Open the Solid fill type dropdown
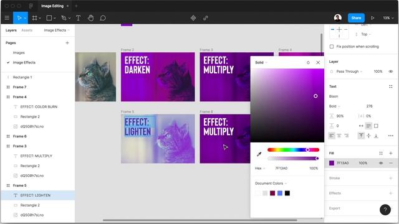 (261, 62)
